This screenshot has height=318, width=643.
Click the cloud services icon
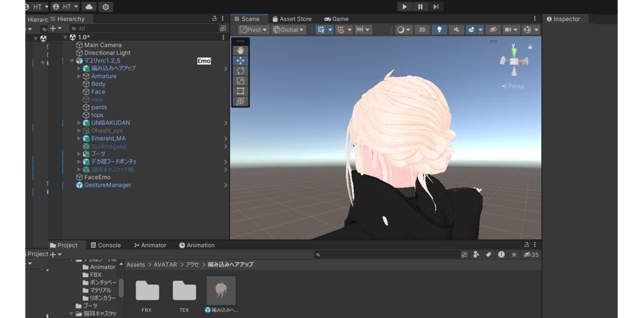point(89,6)
